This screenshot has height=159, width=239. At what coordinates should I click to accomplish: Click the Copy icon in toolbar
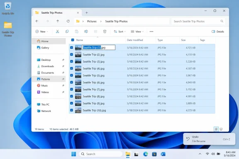[x=67, y=31]
